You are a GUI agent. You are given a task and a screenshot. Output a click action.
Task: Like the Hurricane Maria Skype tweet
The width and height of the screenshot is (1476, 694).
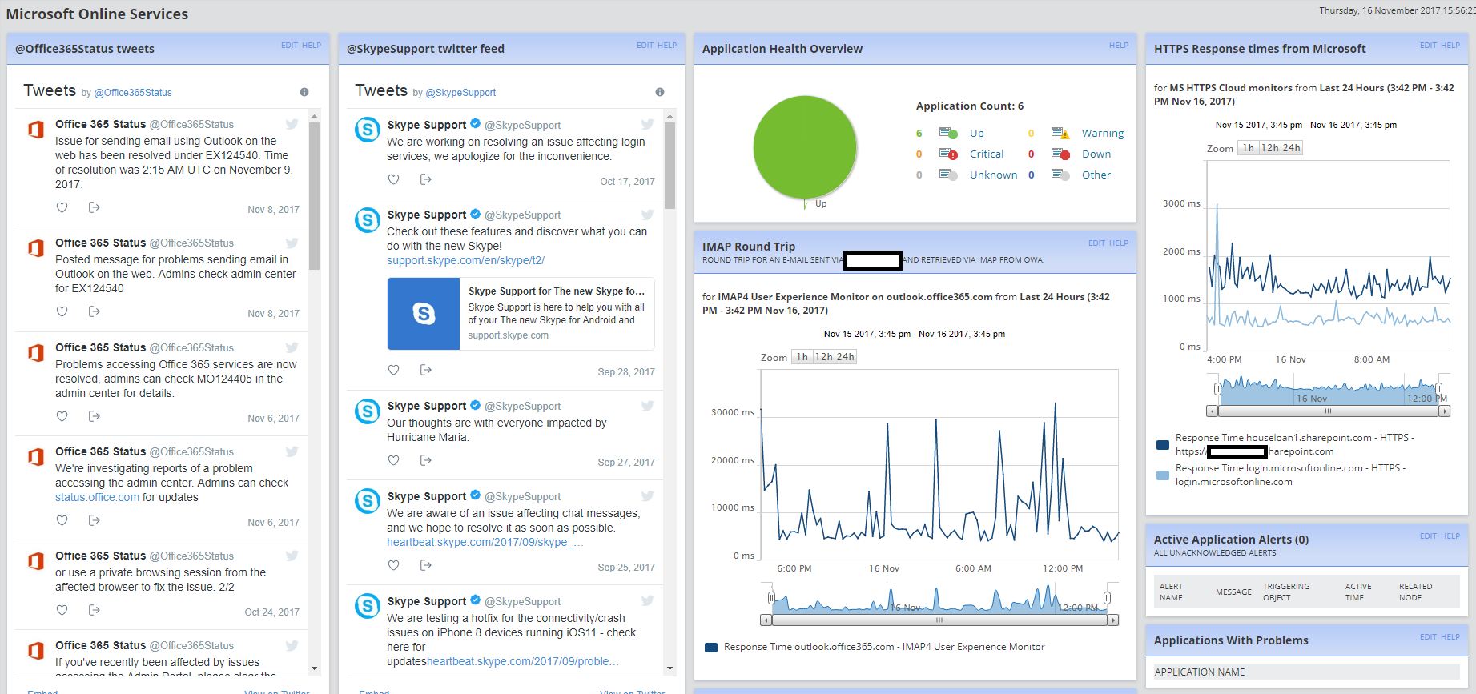tap(393, 460)
